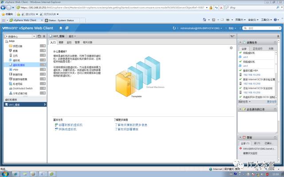The image size is (284, 177).
Task: Click the browser address bar
Action: pyautogui.click(x=112, y=8)
